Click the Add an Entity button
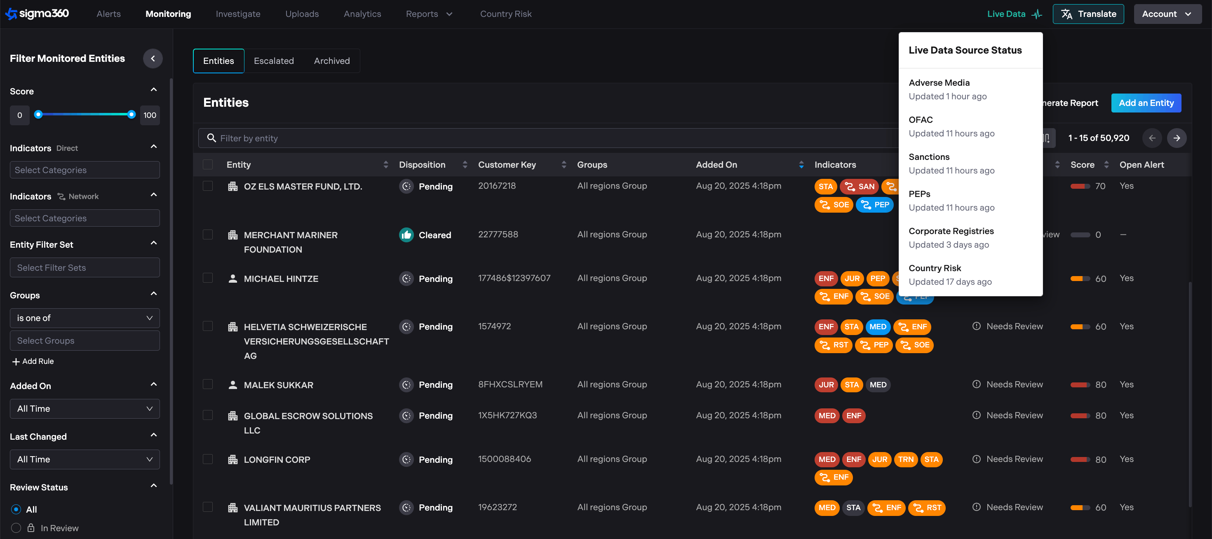The width and height of the screenshot is (1212, 539). 1146,103
